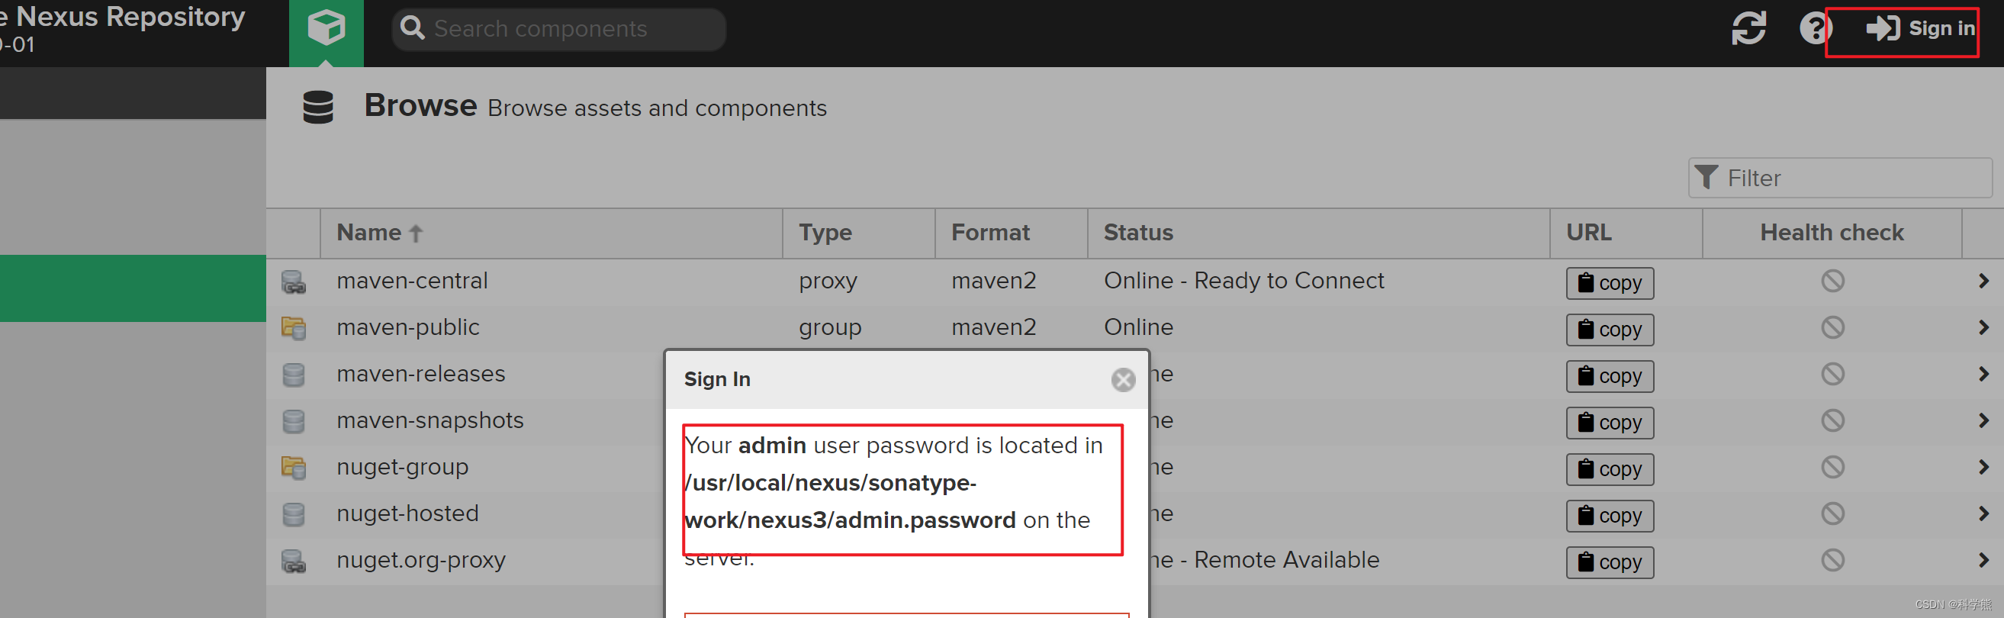Click the search magnifier icon
The image size is (2004, 618).
pyautogui.click(x=412, y=29)
